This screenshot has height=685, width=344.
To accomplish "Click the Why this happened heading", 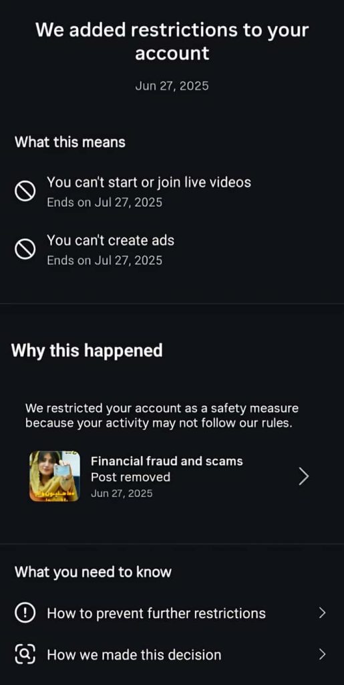I will pos(87,351).
